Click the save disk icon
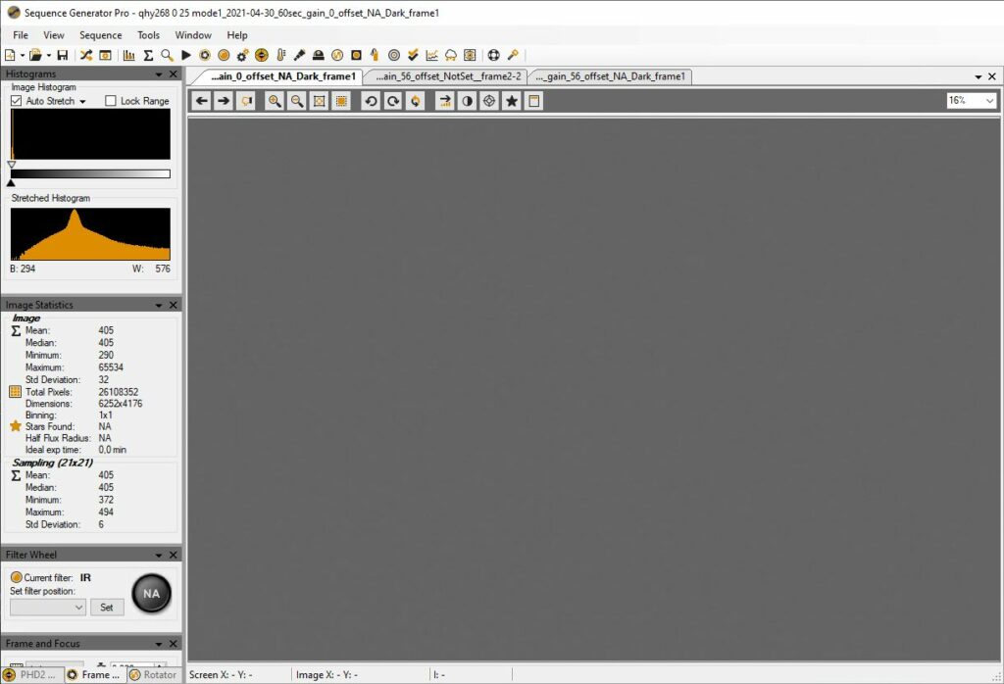Viewport: 1004px width, 684px height. pyautogui.click(x=63, y=55)
